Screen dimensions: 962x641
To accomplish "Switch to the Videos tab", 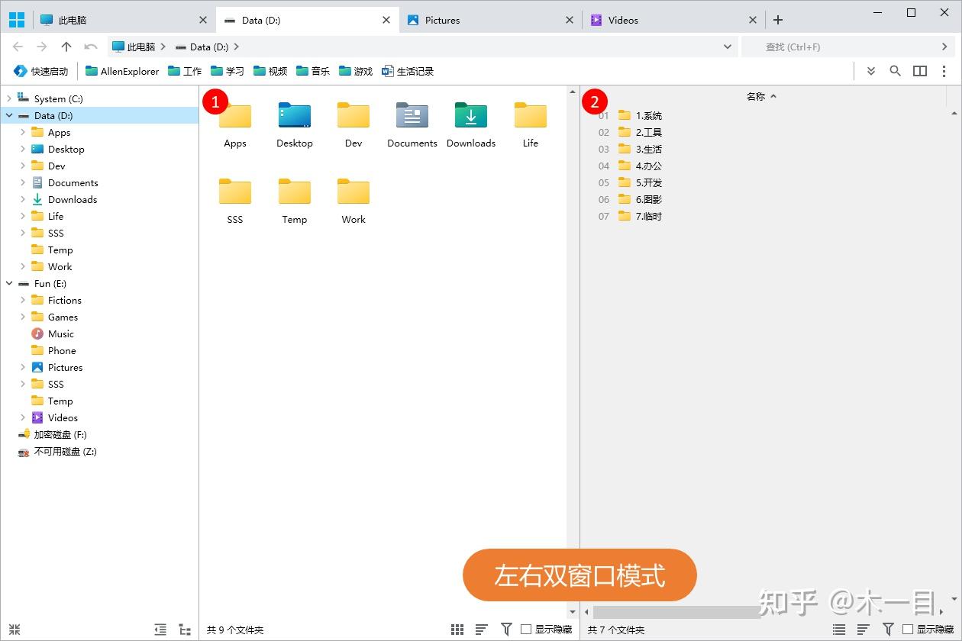I will tap(622, 20).
